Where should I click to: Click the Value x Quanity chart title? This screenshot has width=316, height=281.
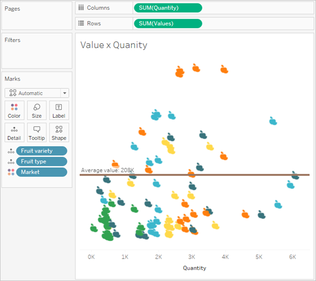coord(113,45)
